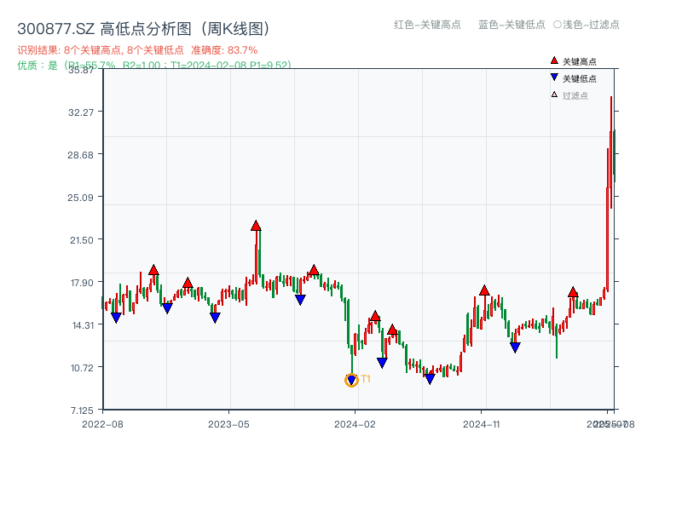Image resolution: width=682 pixels, height=511 pixels.
Task: Click the 蓝色-关键低点 header label
Action: (511, 25)
